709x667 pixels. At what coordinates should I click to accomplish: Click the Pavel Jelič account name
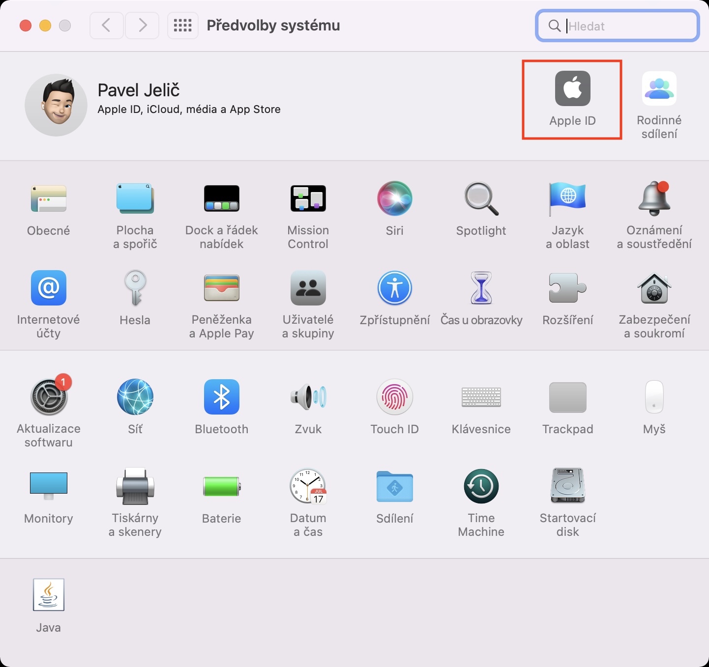coord(139,90)
